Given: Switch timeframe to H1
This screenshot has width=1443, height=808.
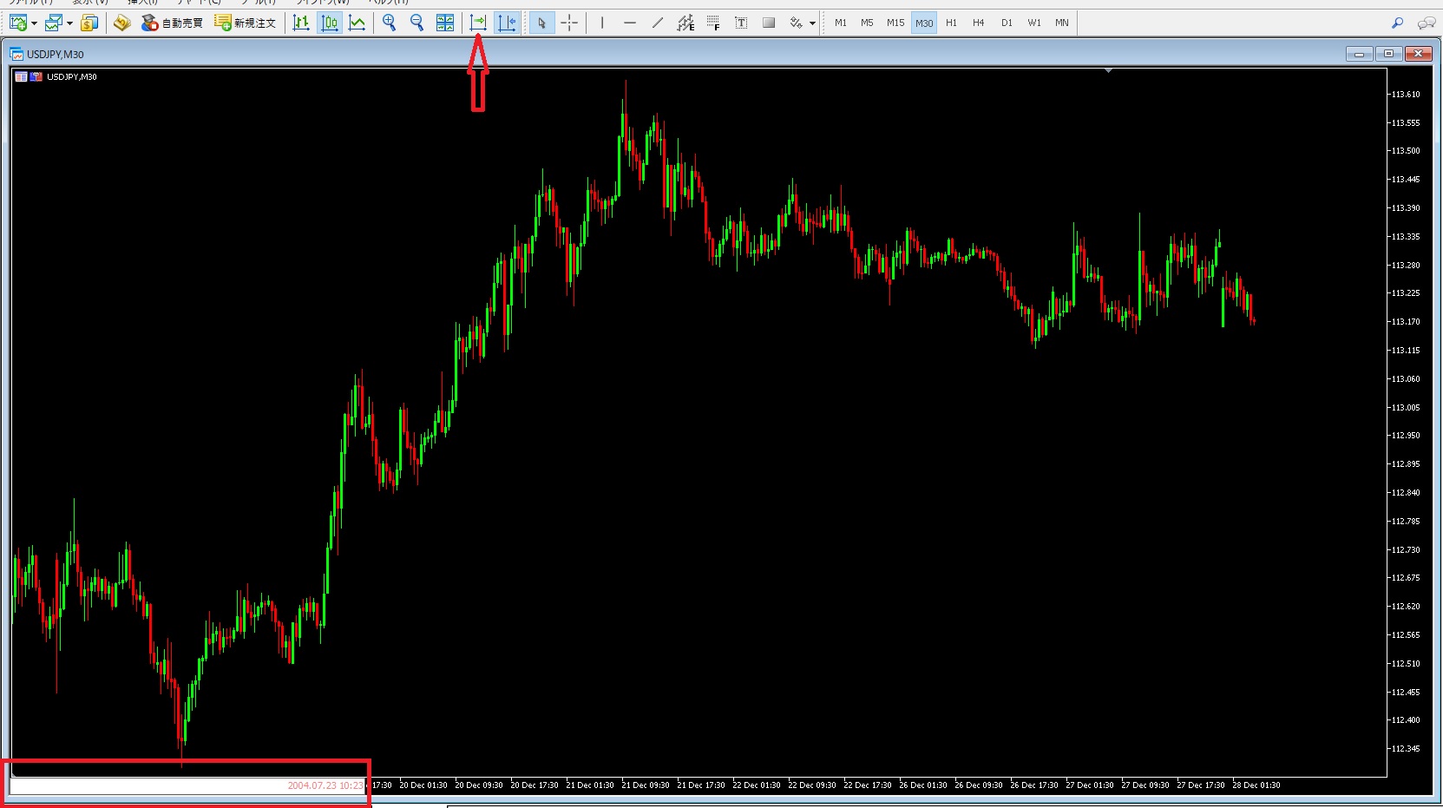Looking at the screenshot, I should pyautogui.click(x=952, y=23).
